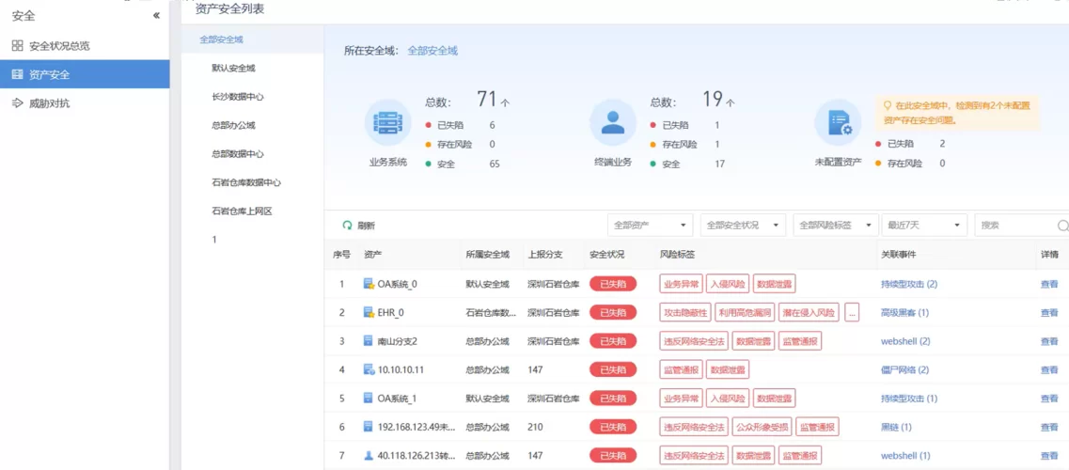Open the 全部资产 dropdown

click(650, 225)
